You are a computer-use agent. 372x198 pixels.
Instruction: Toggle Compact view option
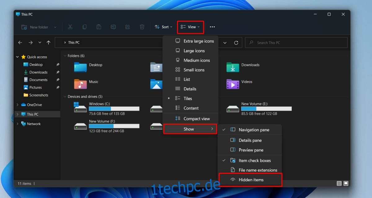point(190,118)
